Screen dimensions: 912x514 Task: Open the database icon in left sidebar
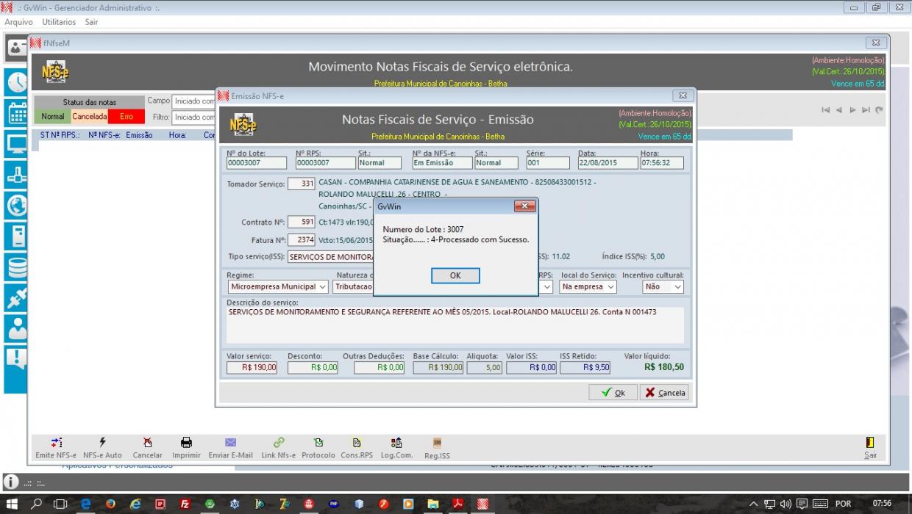click(16, 267)
